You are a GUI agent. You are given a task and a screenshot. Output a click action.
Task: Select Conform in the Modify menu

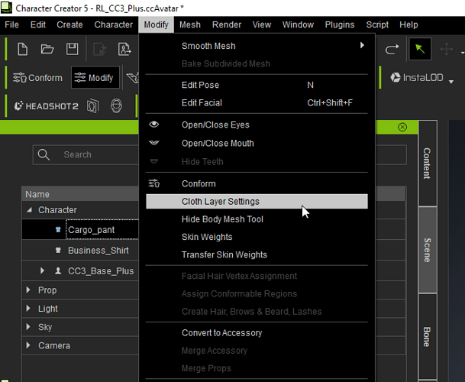257,183
